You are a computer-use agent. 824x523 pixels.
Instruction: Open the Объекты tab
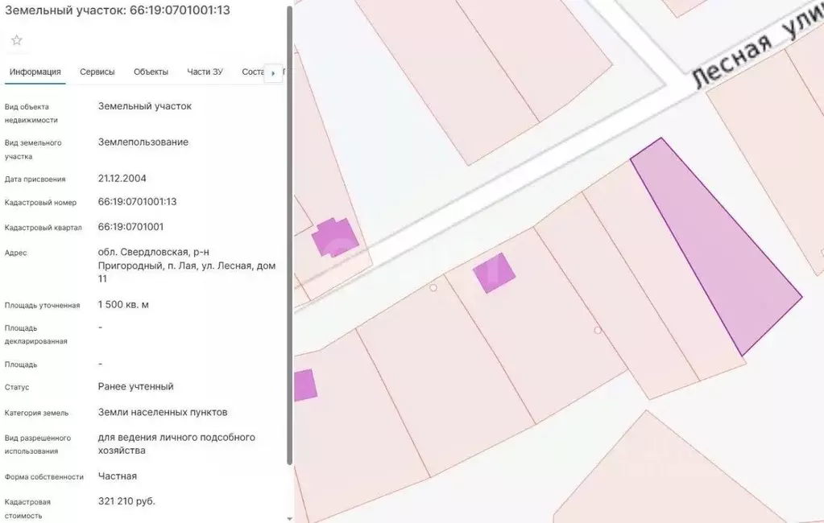pyautogui.click(x=151, y=72)
